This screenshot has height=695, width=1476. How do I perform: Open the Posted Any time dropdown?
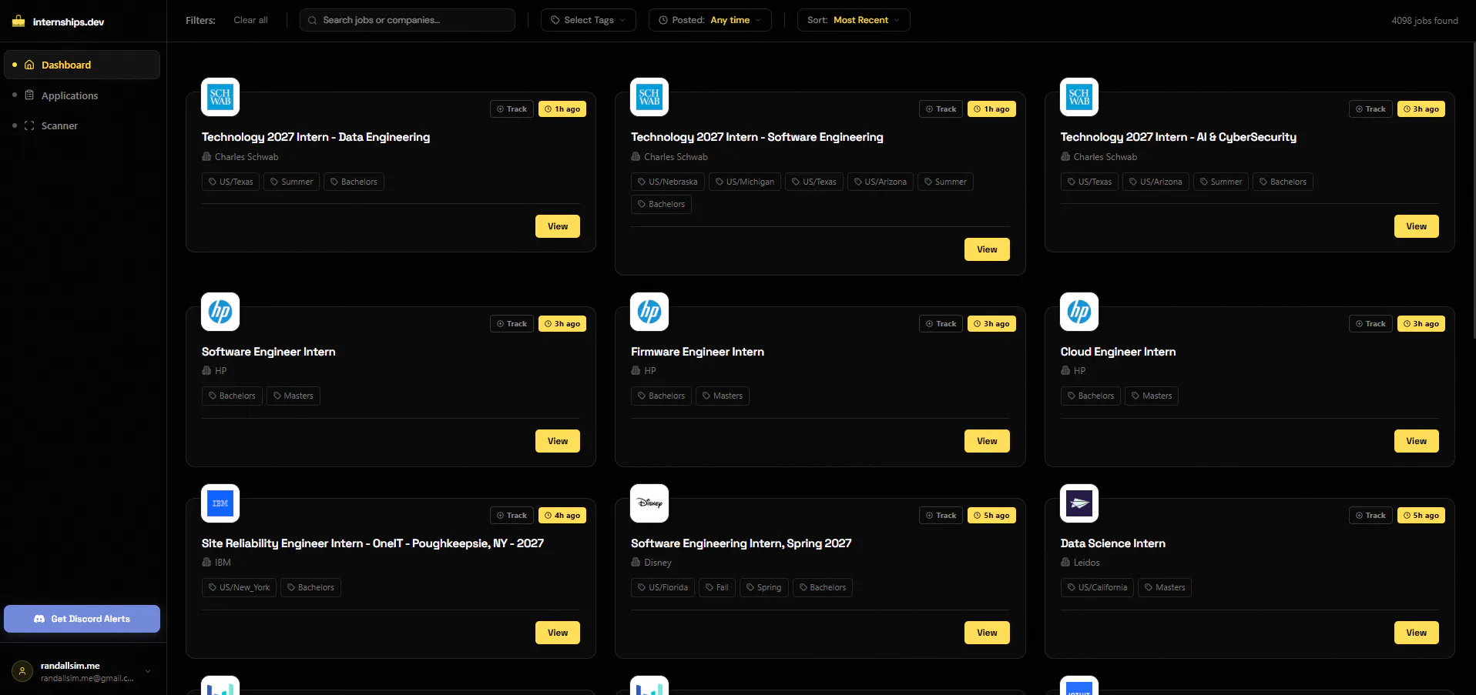[709, 20]
